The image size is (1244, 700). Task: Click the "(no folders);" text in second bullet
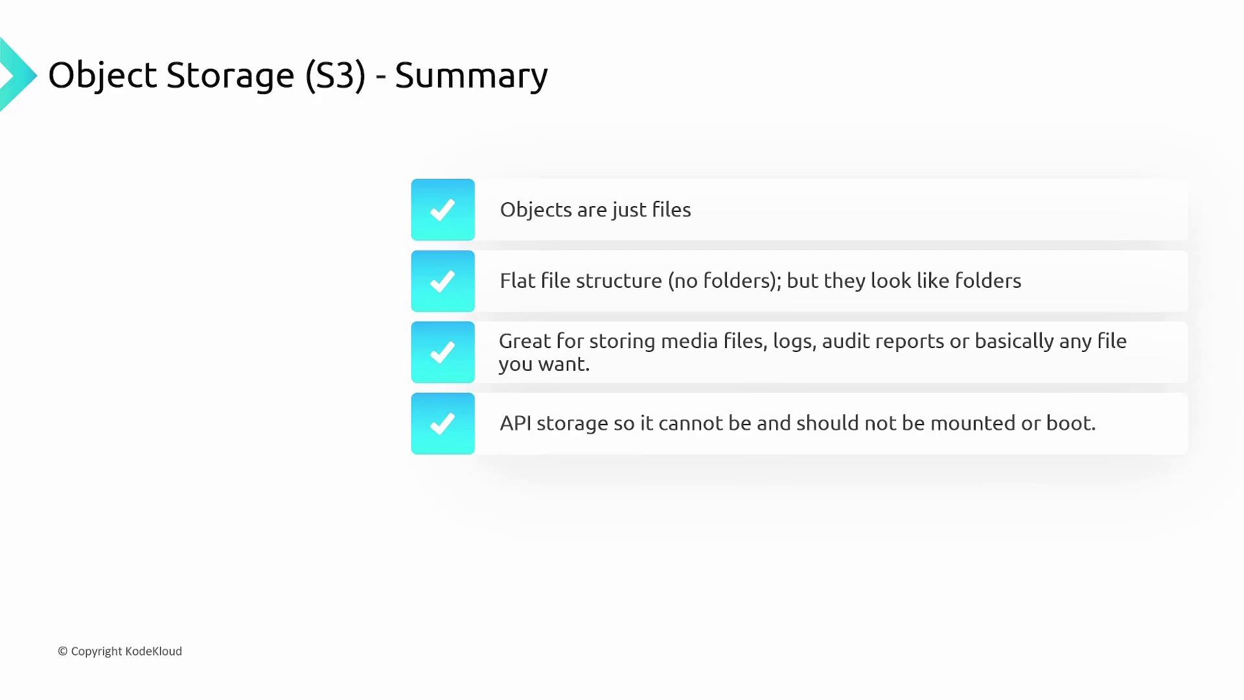724,281
